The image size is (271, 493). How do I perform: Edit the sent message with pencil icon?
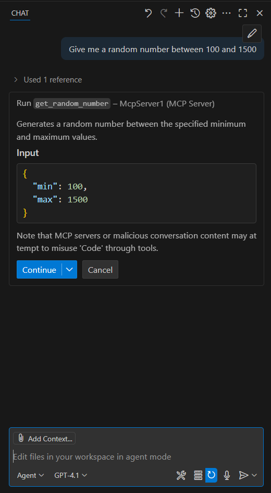point(252,33)
